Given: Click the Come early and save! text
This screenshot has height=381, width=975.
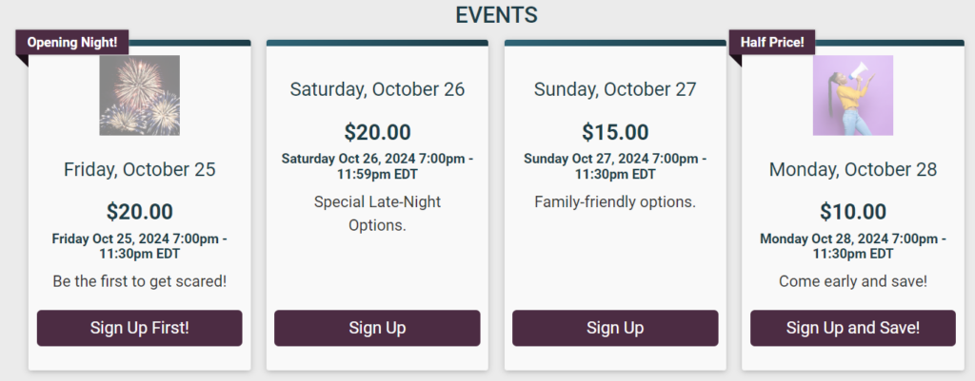Looking at the screenshot, I should click(x=852, y=281).
